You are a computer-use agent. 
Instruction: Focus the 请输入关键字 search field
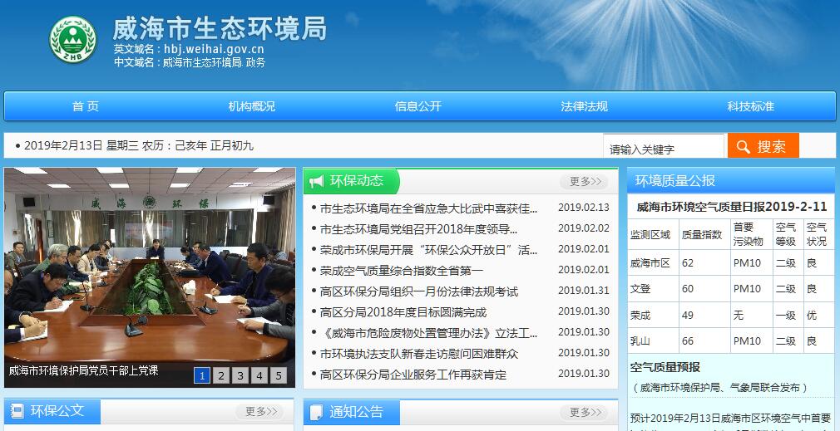663,146
